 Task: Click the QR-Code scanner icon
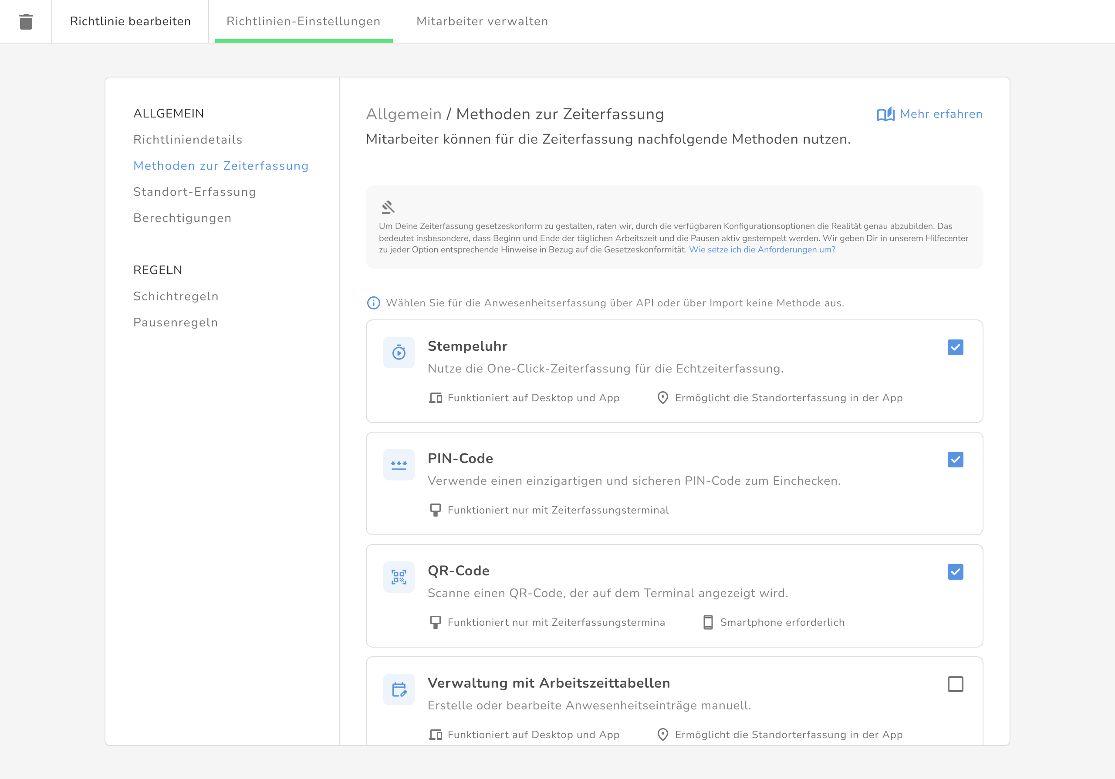[x=399, y=577]
